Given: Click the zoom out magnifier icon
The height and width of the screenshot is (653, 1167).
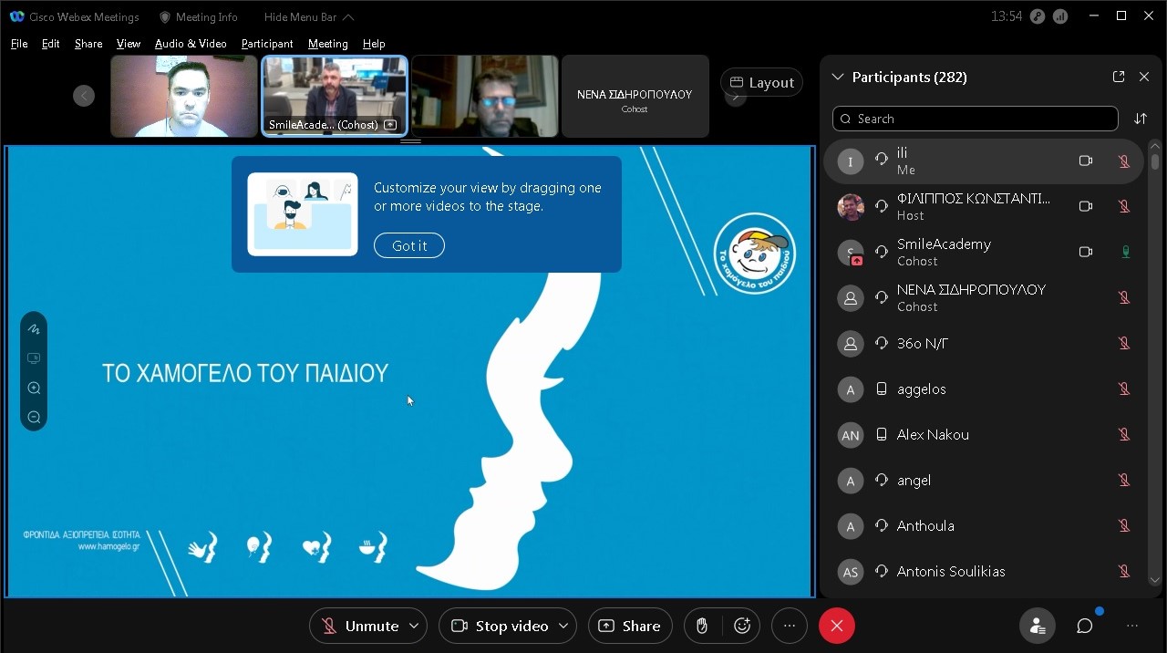Looking at the screenshot, I should click(34, 418).
